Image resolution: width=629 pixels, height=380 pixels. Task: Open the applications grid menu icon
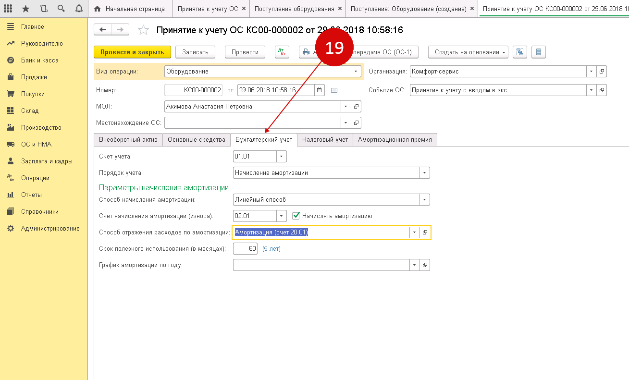coord(8,9)
